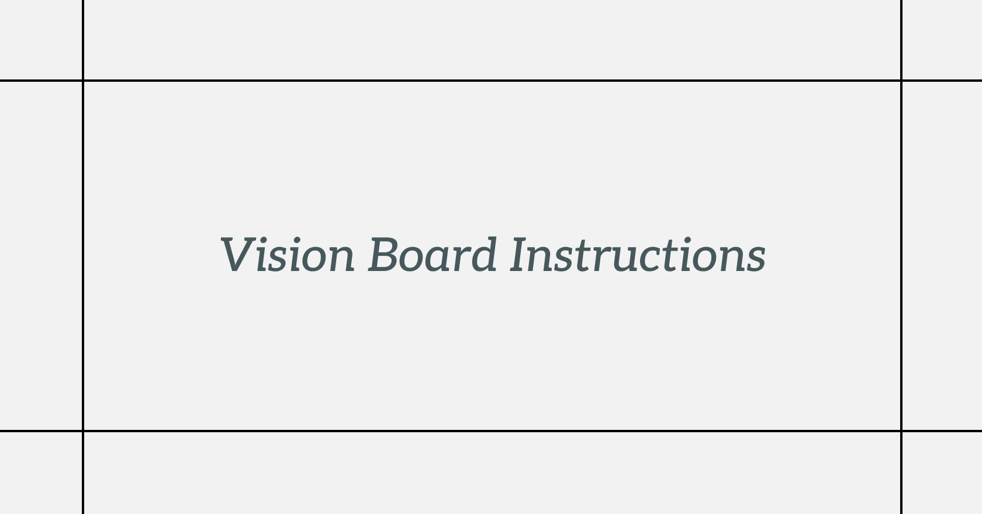
Task: Click the word "Instructions" in the title
Action: [x=637, y=255]
